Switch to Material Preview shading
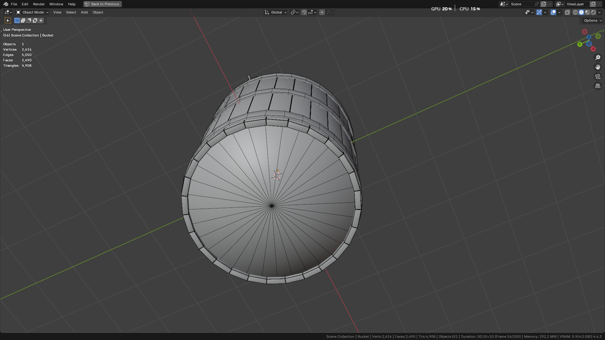The width and height of the screenshot is (605, 340). [x=587, y=12]
